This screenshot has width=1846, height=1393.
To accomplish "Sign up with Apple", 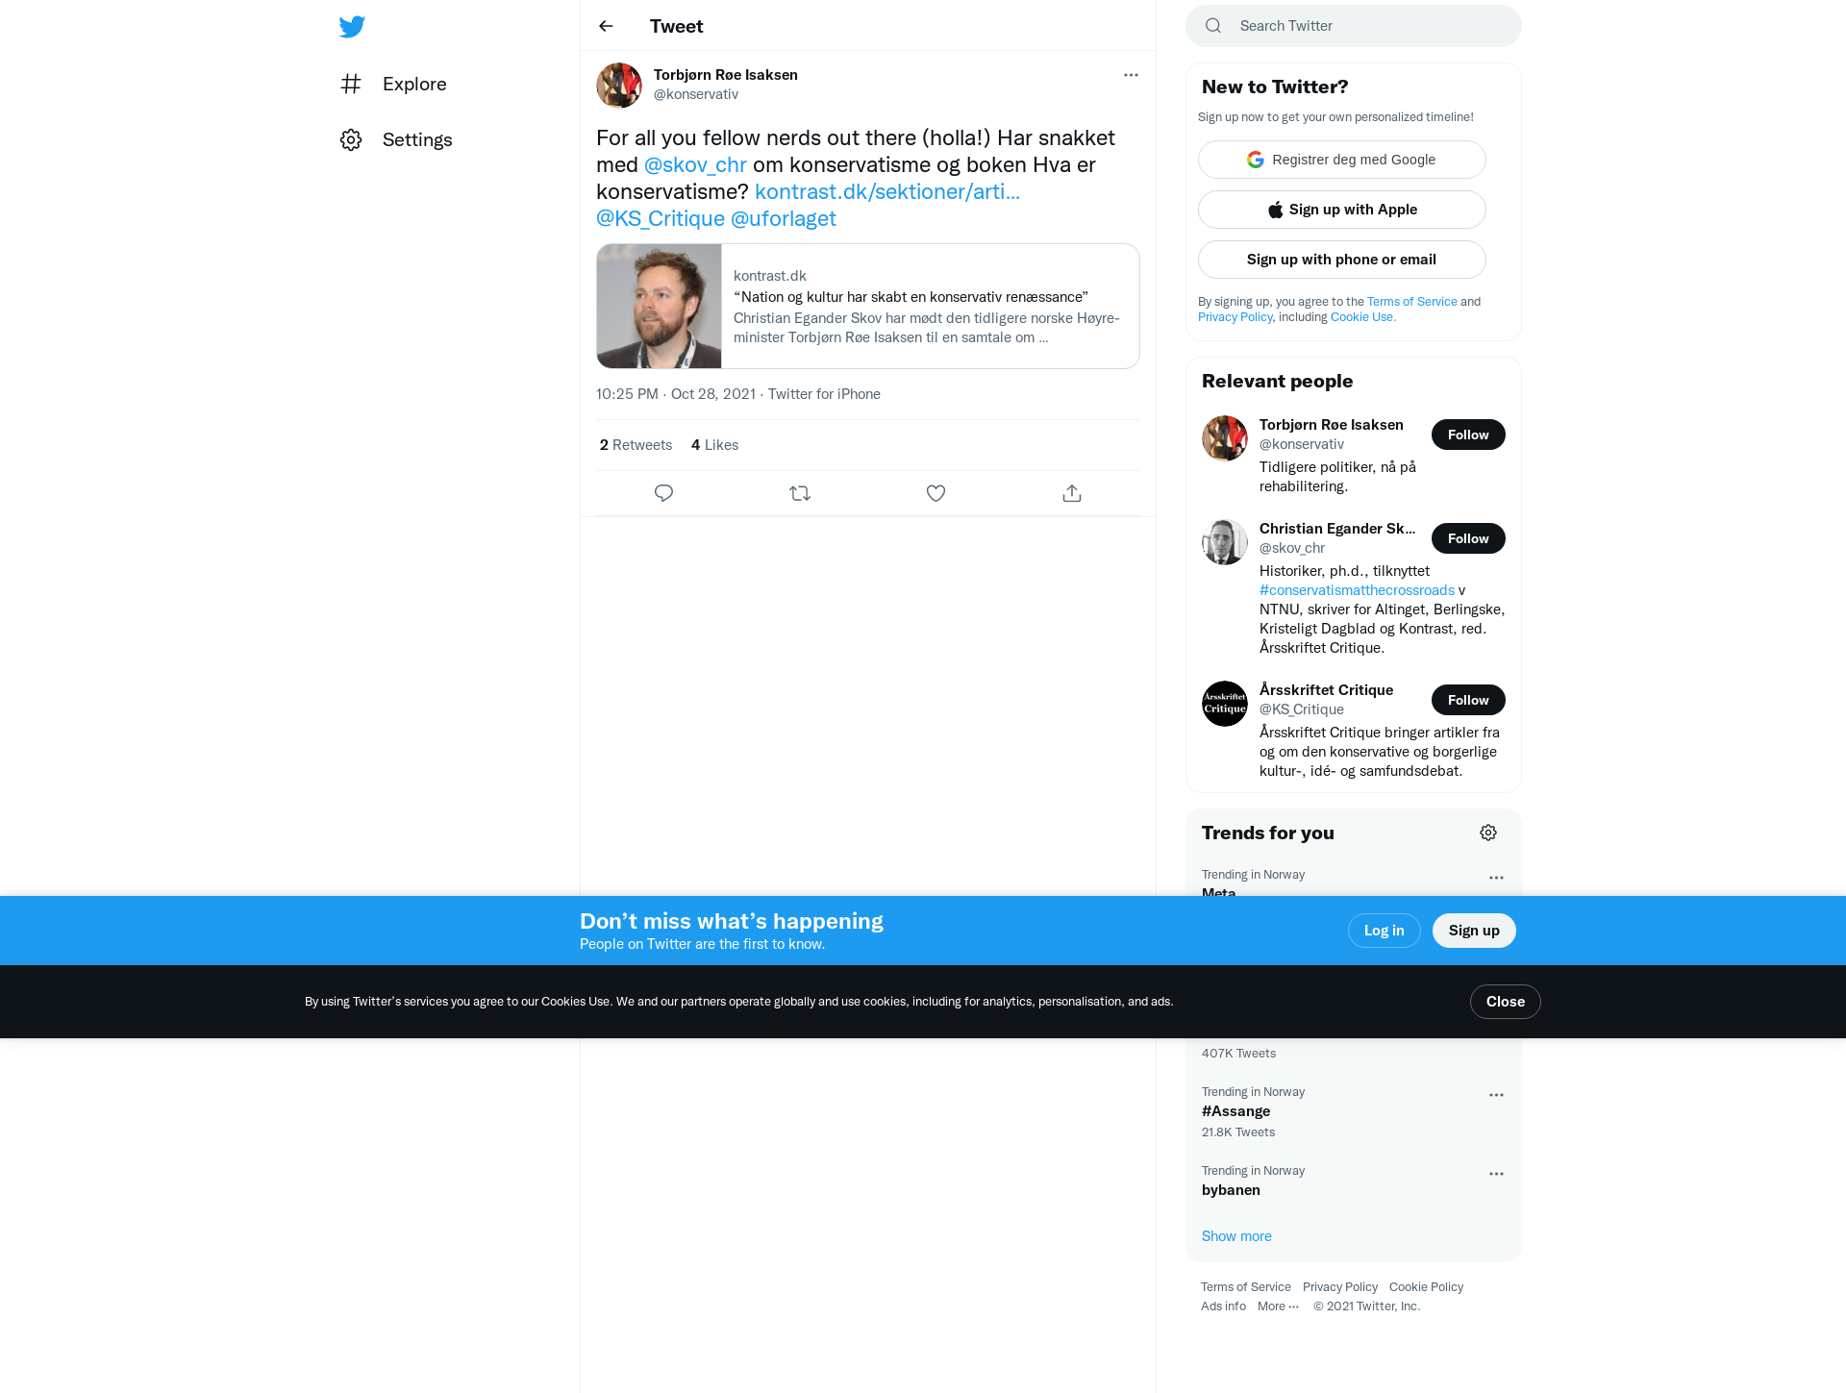I will (x=1342, y=210).
